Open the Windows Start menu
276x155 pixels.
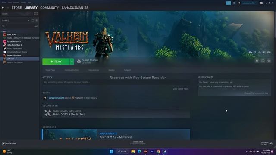111,152
